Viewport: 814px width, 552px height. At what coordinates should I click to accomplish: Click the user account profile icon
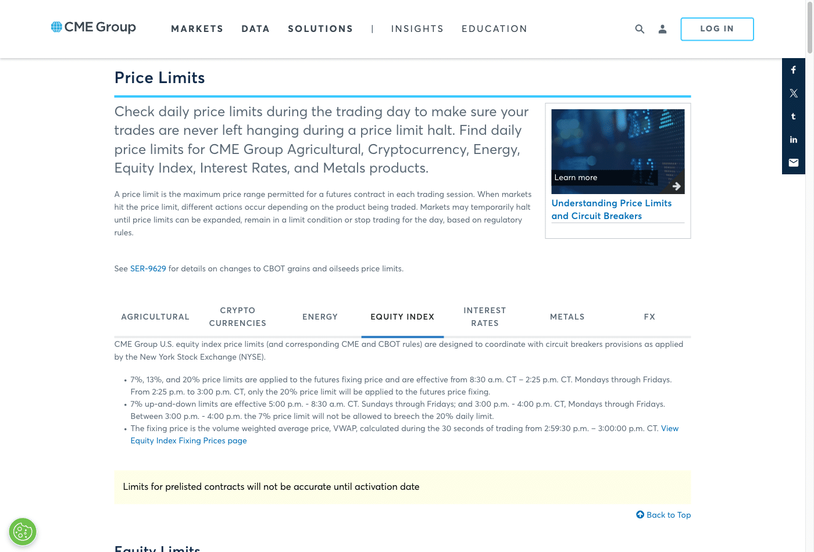coord(662,29)
